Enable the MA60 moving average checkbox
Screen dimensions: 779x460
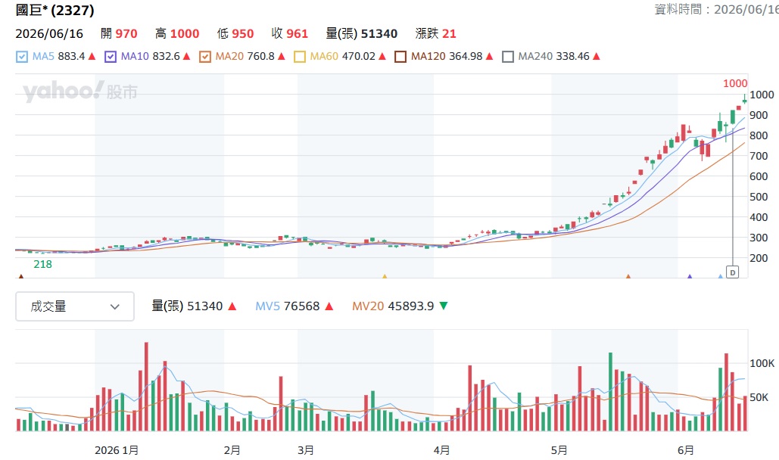300,57
